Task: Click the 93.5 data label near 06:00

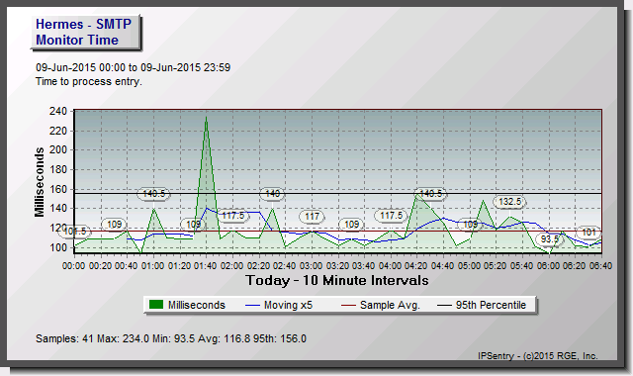Action: (550, 239)
